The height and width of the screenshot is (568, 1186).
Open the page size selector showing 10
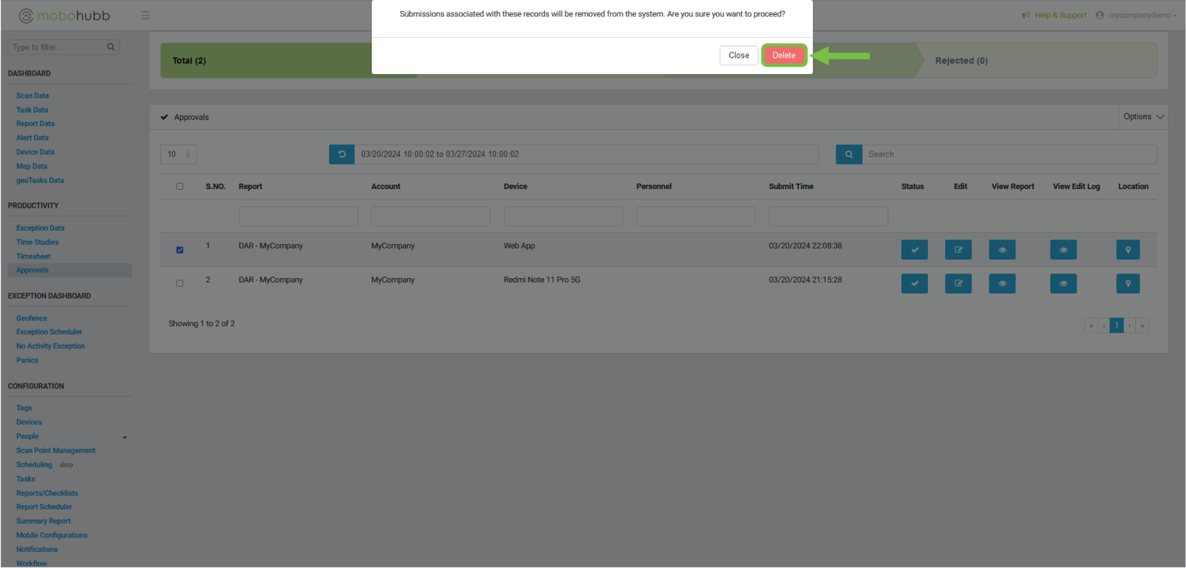(178, 154)
